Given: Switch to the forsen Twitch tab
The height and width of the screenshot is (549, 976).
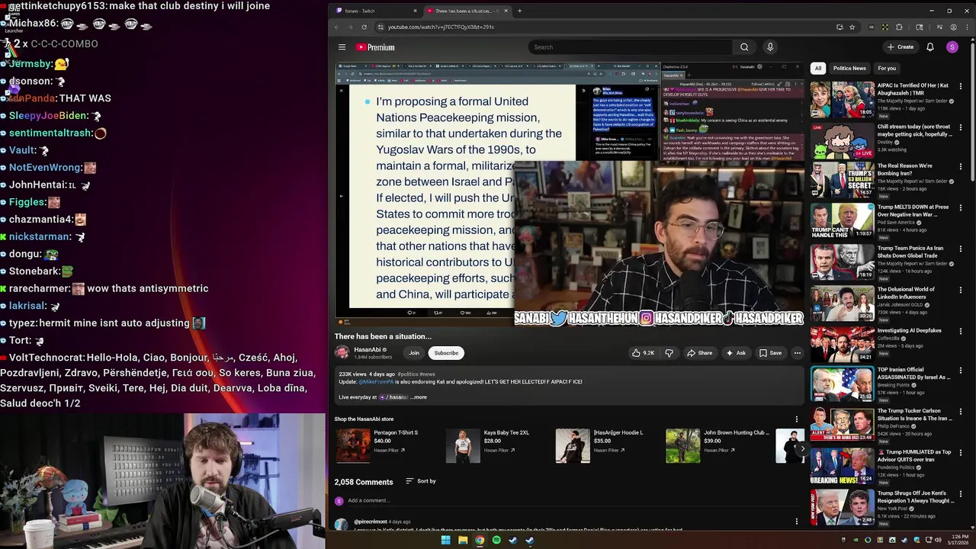Looking at the screenshot, I should point(375,11).
